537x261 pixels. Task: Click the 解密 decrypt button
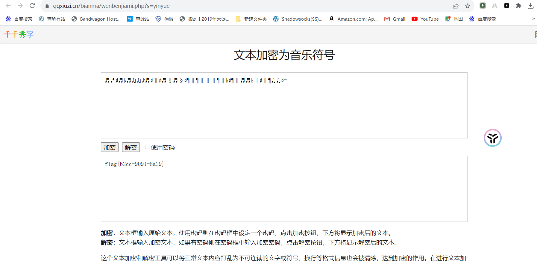tap(131, 147)
